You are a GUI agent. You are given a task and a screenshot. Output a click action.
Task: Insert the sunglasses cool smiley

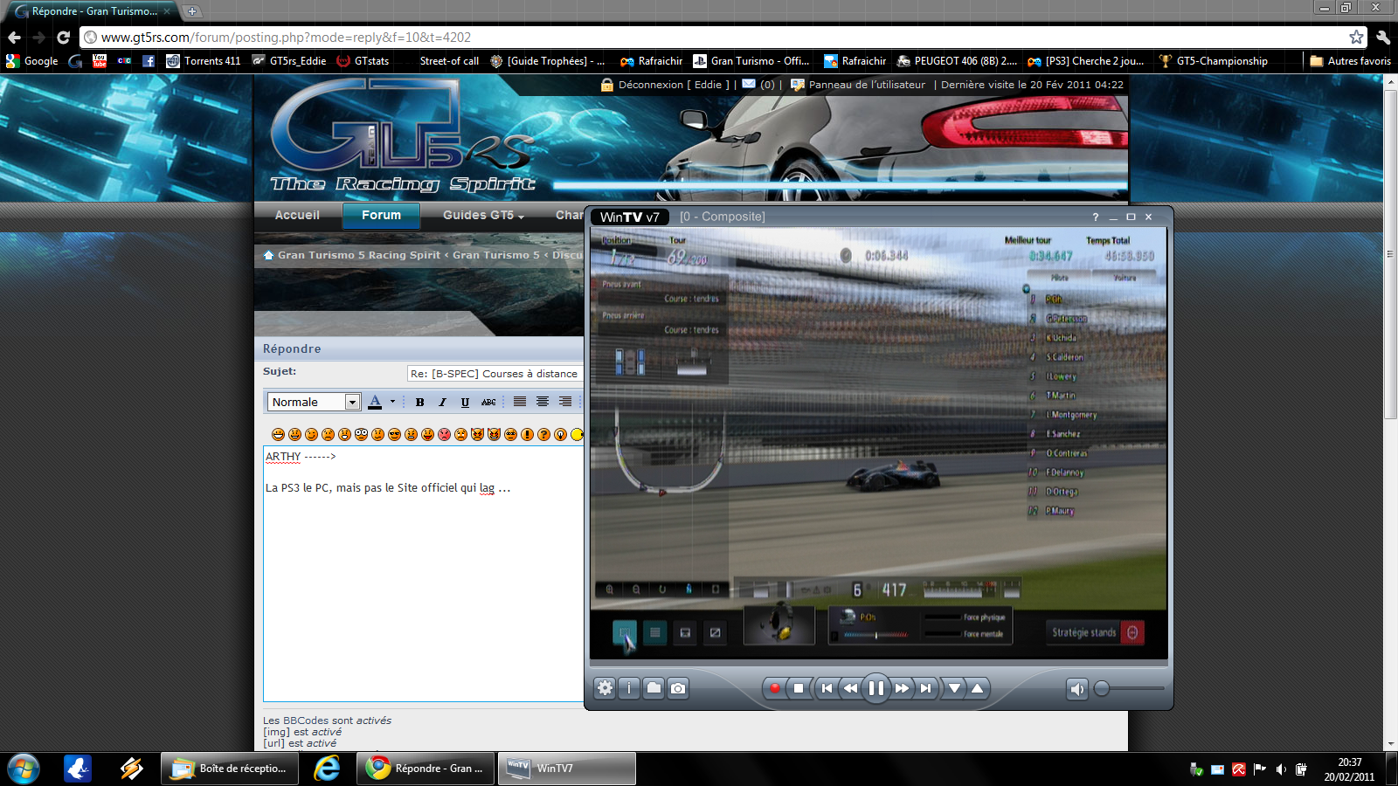pos(394,434)
